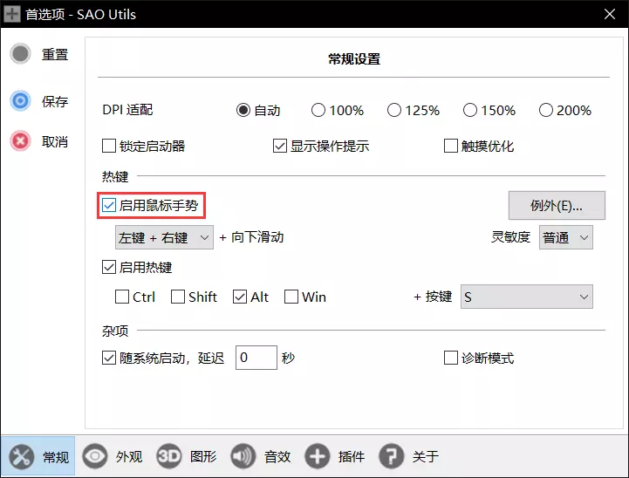Click the plus 插件 plugins icon
Image resolution: width=629 pixels, height=478 pixels.
[317, 456]
